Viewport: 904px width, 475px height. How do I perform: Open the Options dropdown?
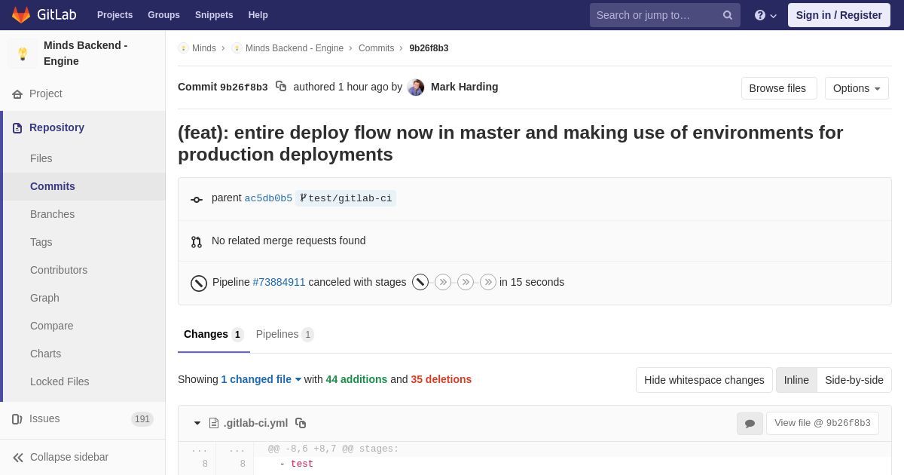[857, 88]
